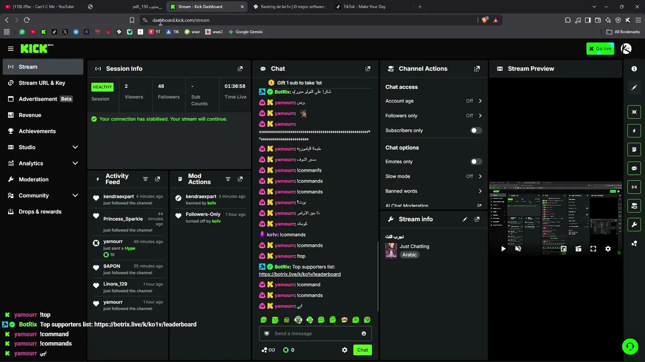Pop out the Mod Actions panel

coord(240,179)
